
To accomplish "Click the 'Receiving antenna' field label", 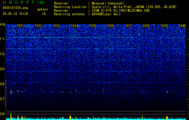I will pos(69,14).
